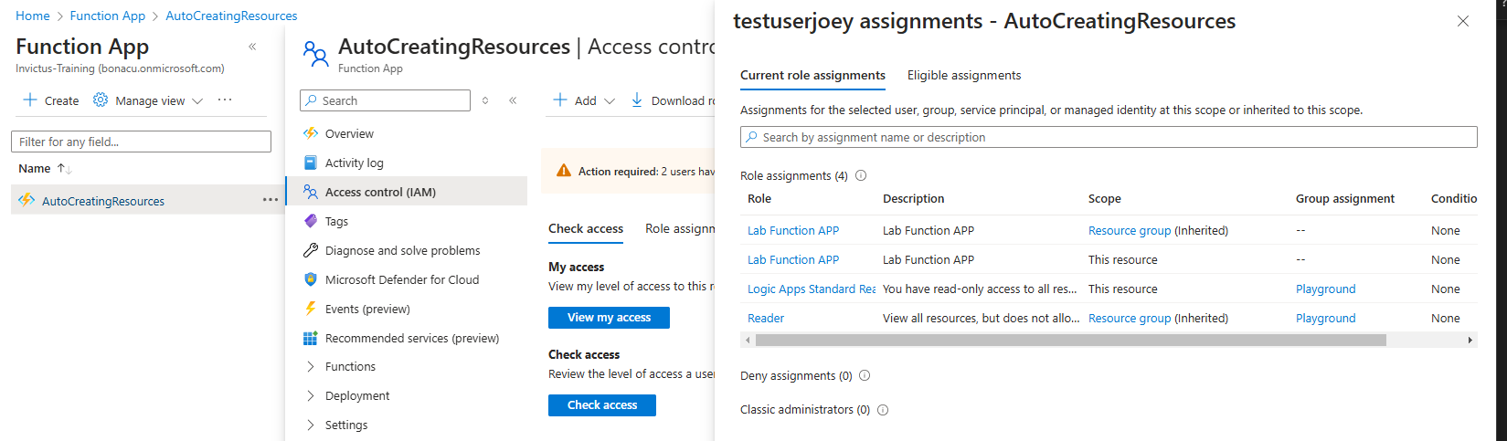Open Function App breadcrumb link
This screenshot has height=441, width=1507.
(108, 16)
